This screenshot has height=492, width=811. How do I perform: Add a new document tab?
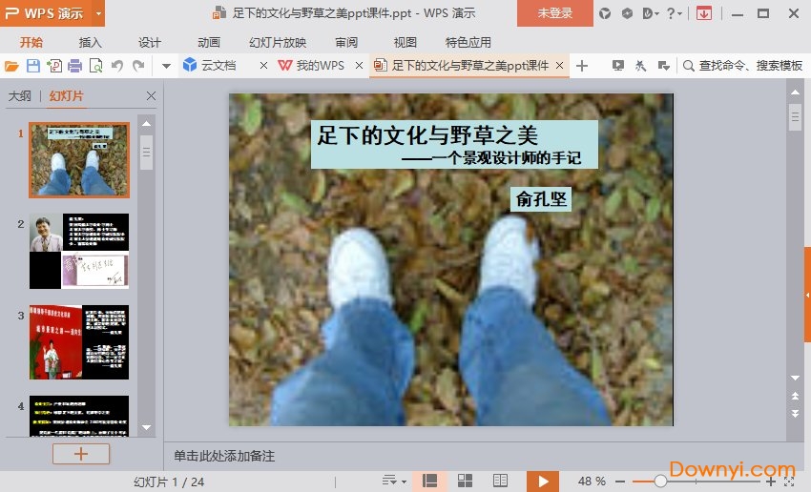point(582,66)
